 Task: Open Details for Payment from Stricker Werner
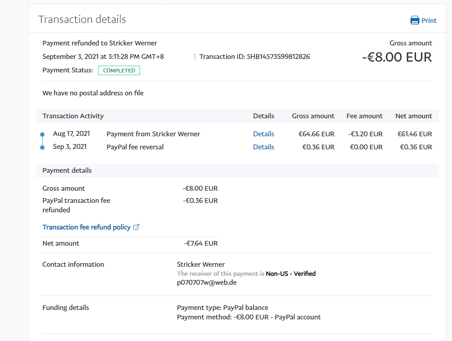coord(263,134)
